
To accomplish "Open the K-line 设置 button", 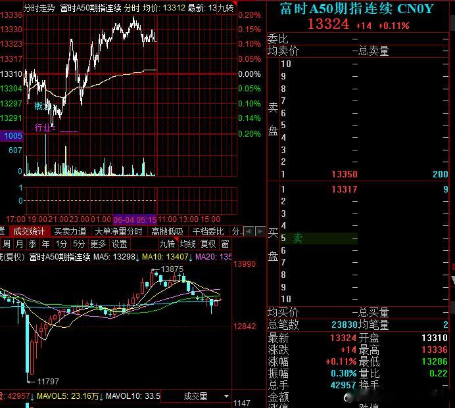I will coord(119,244).
